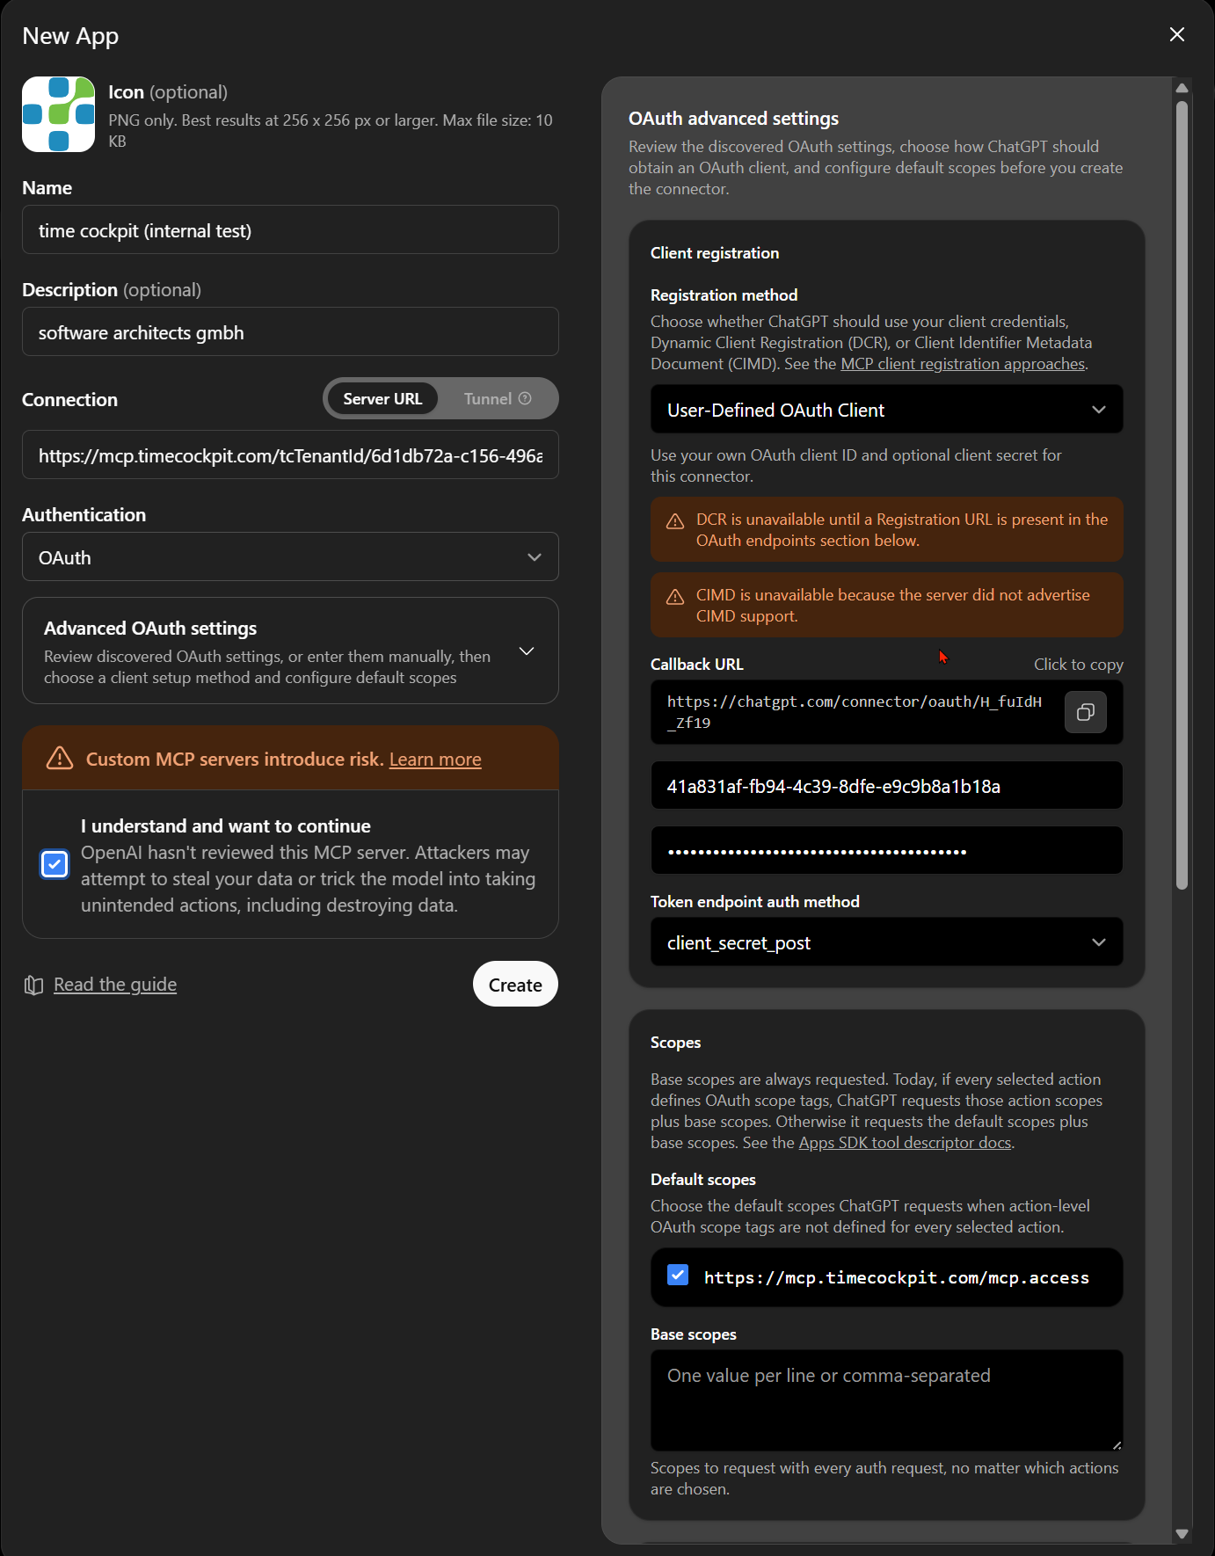Click the warning triangle in CIMD unavailable notice

click(675, 597)
